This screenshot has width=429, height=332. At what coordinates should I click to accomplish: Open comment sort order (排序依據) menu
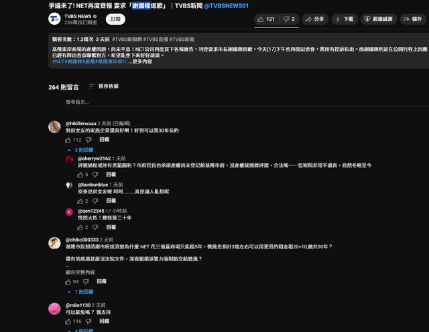[x=104, y=86]
